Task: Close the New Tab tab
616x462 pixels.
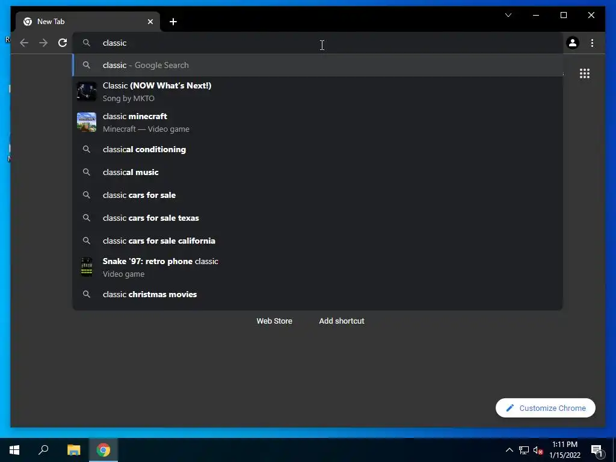Action: (150, 22)
